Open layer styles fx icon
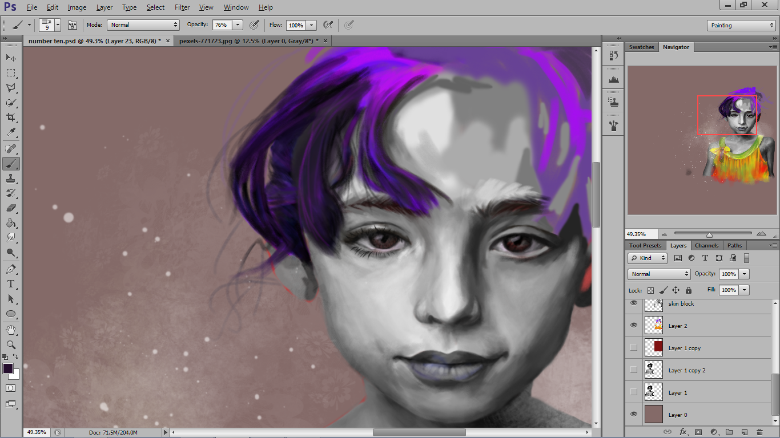 pos(682,432)
